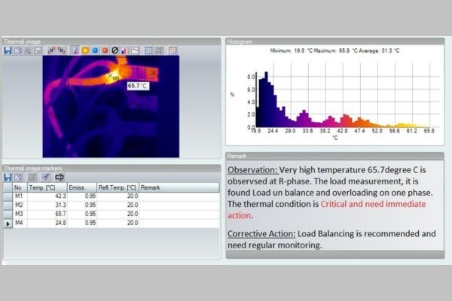452x301 pixels.
Task: Click the Refl.Temp. [°C] column header
Action: pos(118,187)
